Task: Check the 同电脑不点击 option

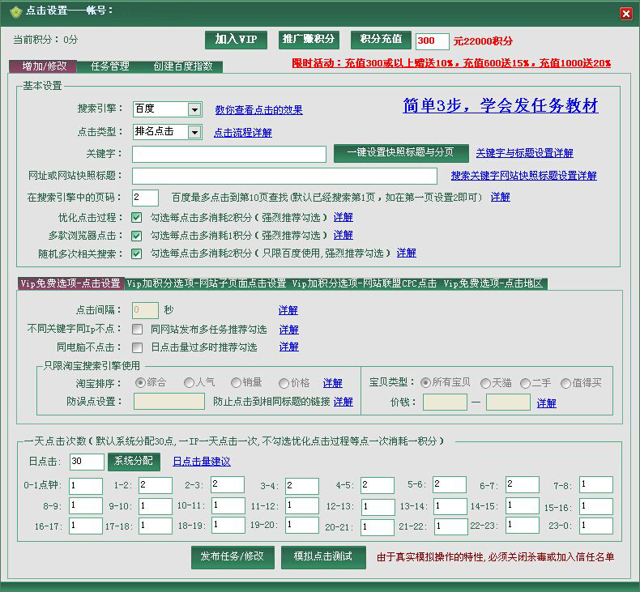Action: click(x=137, y=347)
